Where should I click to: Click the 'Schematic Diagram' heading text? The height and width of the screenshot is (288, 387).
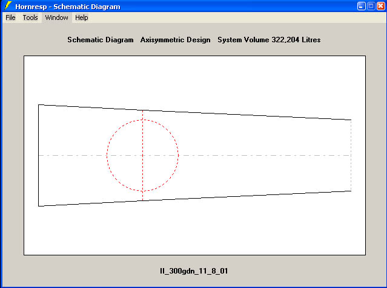tap(101, 40)
